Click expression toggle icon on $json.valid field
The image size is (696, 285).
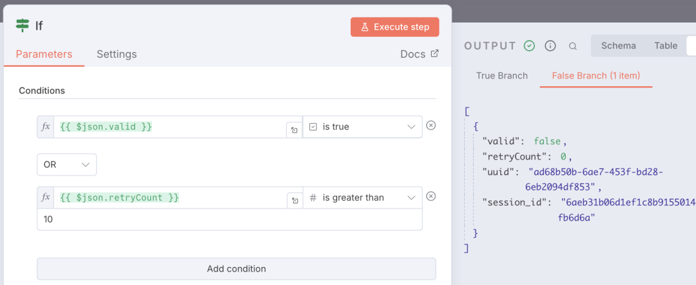pyautogui.click(x=294, y=130)
